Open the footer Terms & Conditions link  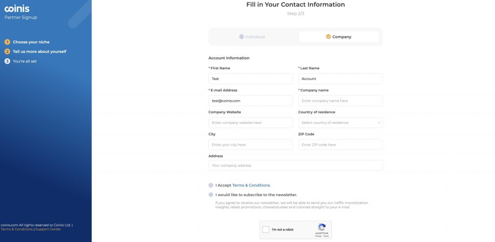(16, 229)
